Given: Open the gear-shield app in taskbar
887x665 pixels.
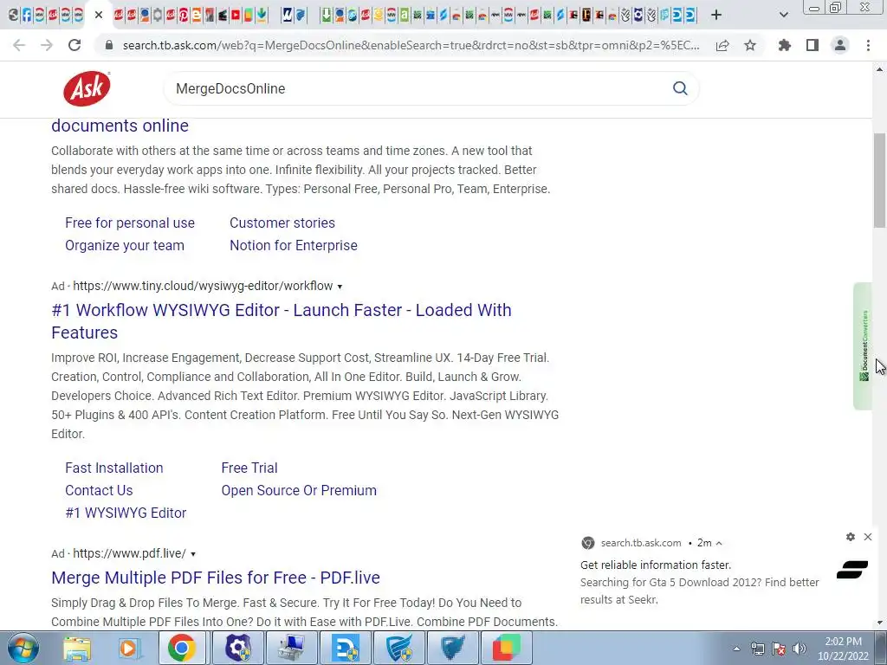Looking at the screenshot, I should click(238, 648).
